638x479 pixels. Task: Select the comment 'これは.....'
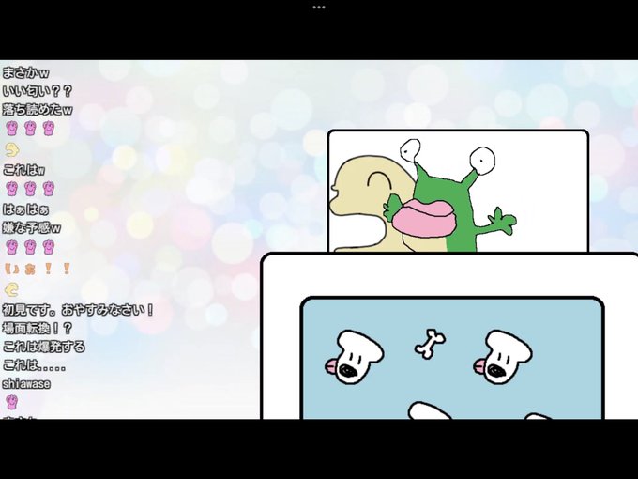click(x=34, y=365)
